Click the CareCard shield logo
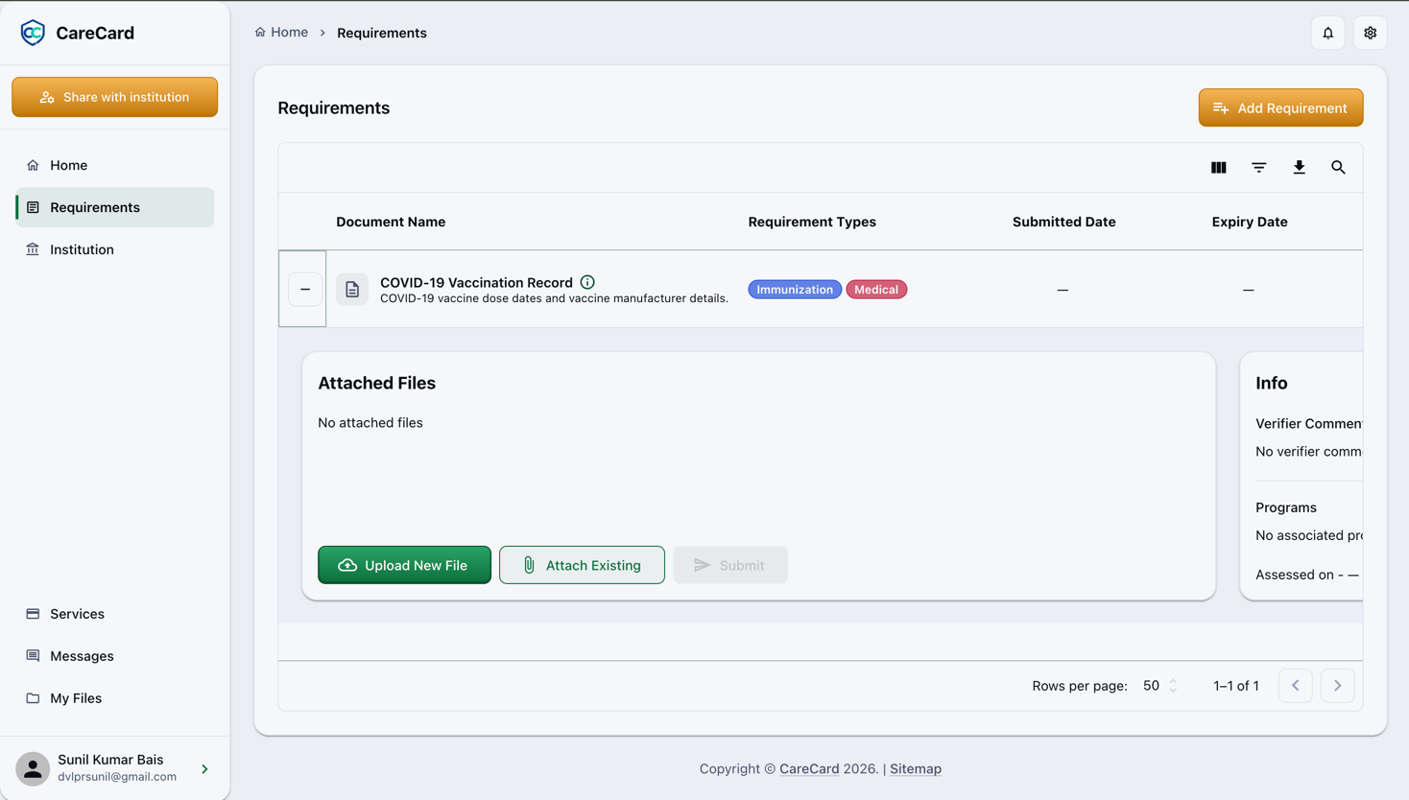The image size is (1409, 800). click(33, 33)
